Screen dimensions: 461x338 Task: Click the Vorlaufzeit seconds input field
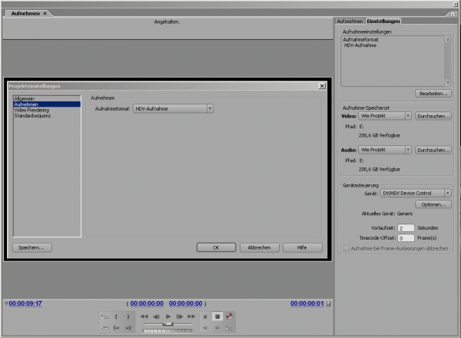(x=406, y=228)
